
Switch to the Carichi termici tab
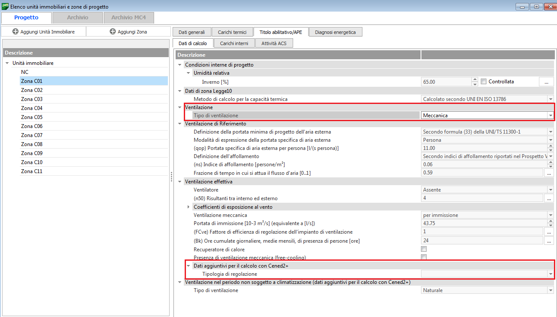point(232,32)
